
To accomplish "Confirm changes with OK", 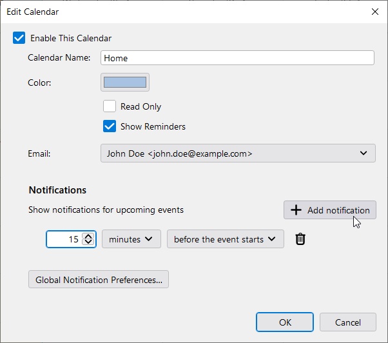I will [x=285, y=322].
